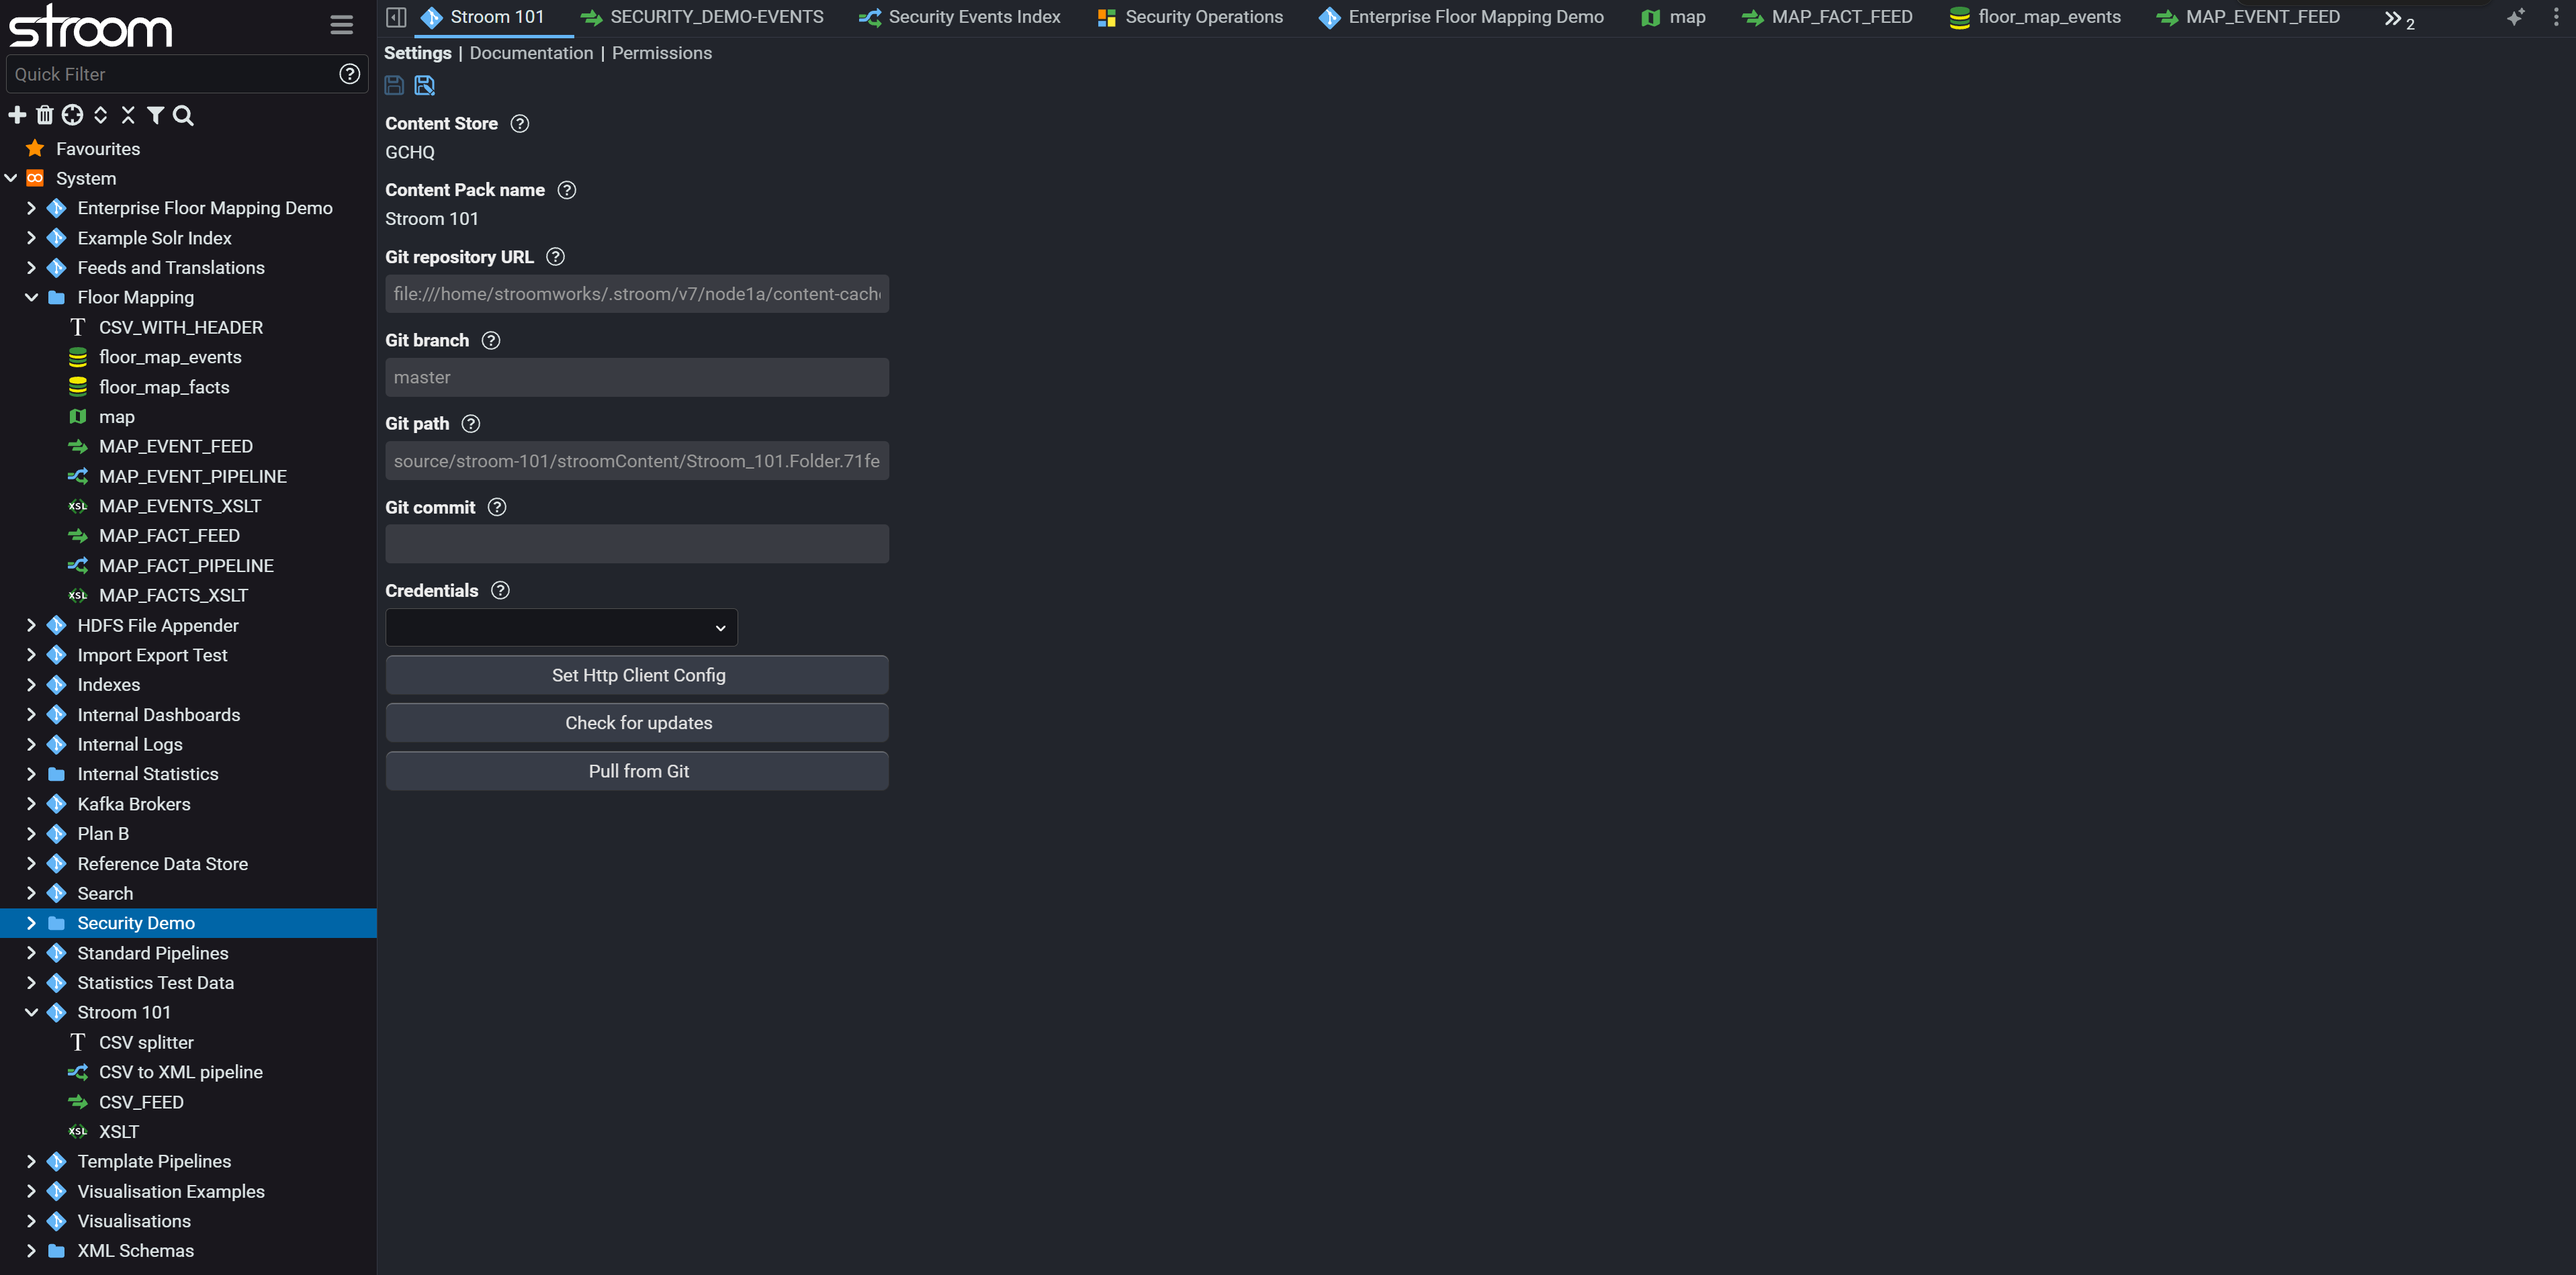Open MAP_FACT_FEED tab
Screen dimensions: 2576x1275
(x=1827, y=17)
